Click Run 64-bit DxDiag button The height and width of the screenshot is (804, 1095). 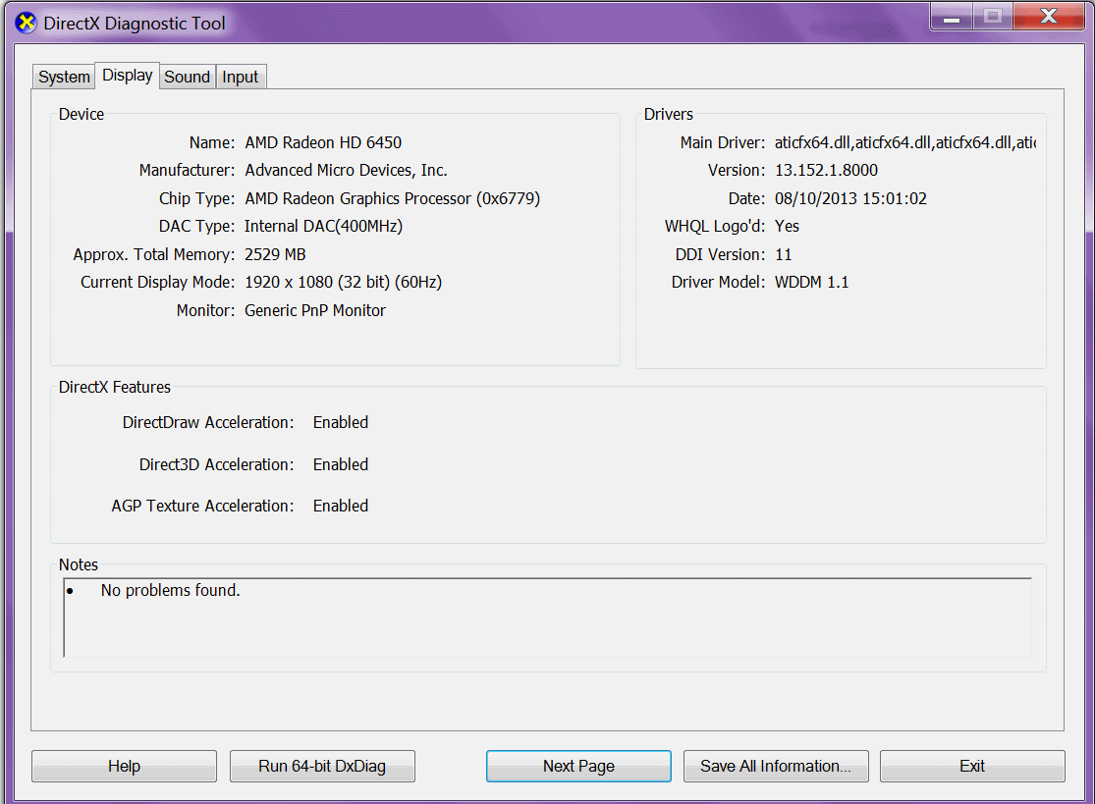(322, 767)
